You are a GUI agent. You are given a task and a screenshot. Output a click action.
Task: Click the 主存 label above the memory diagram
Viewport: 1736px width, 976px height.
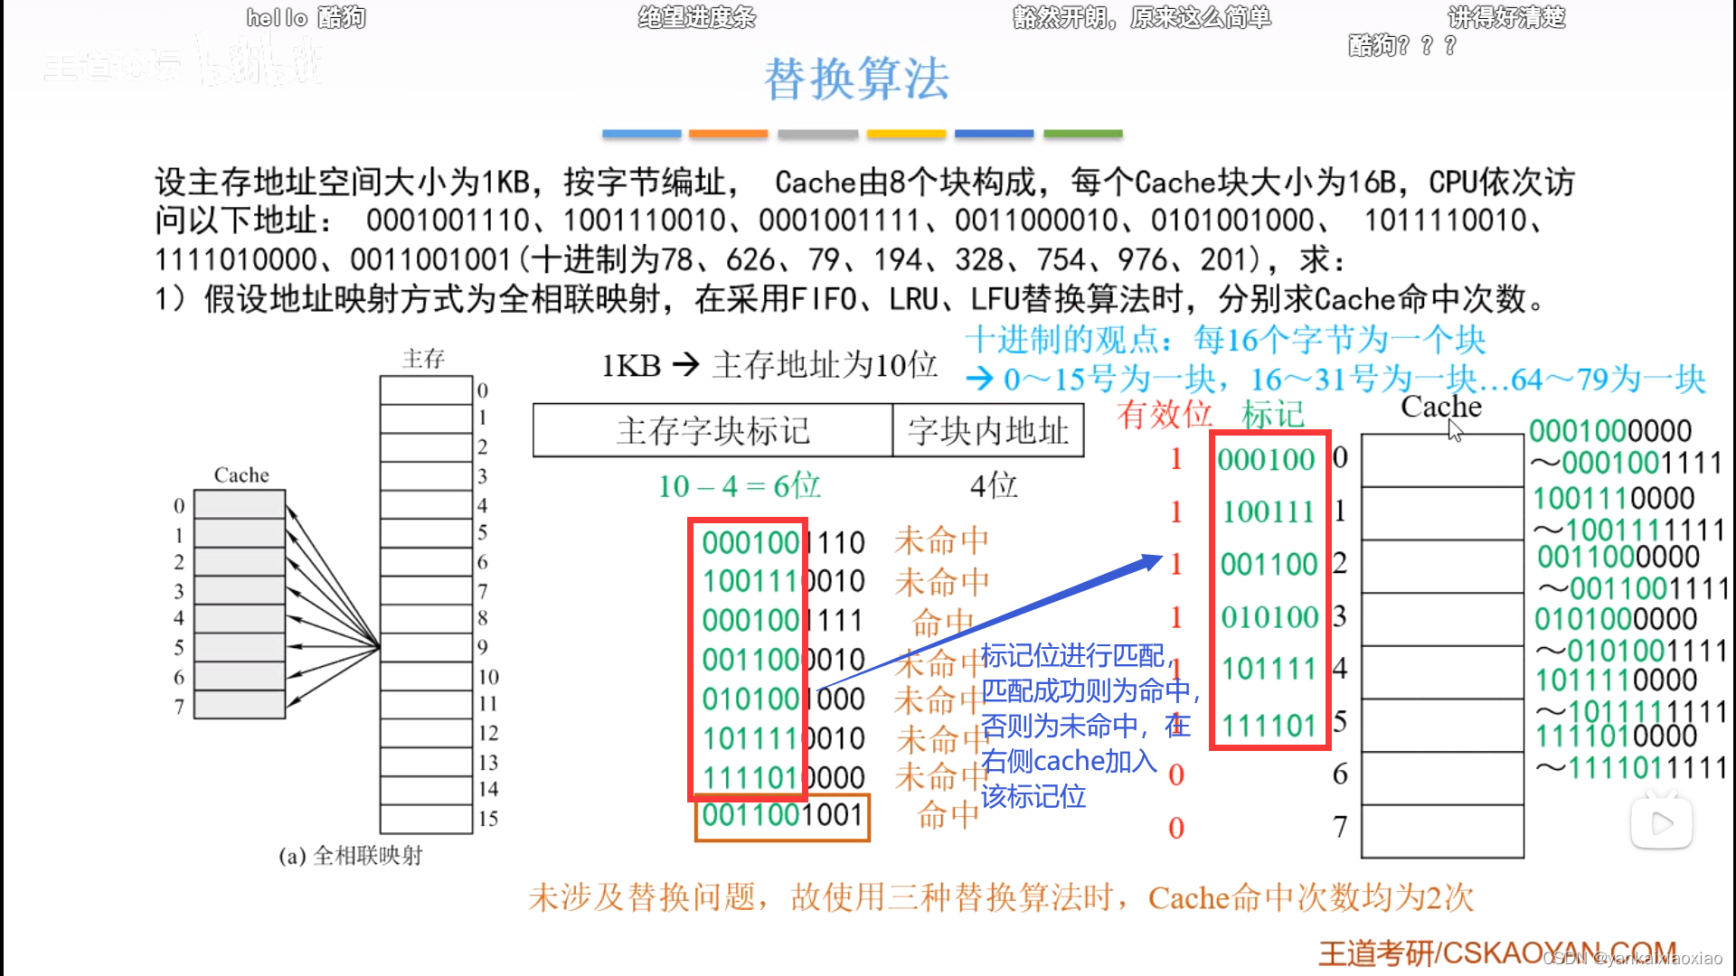(x=424, y=359)
